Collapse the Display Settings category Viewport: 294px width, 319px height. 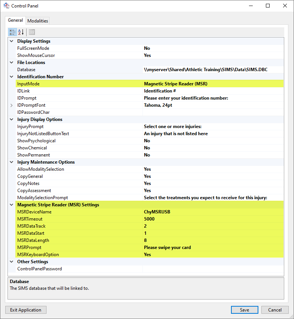12,41
